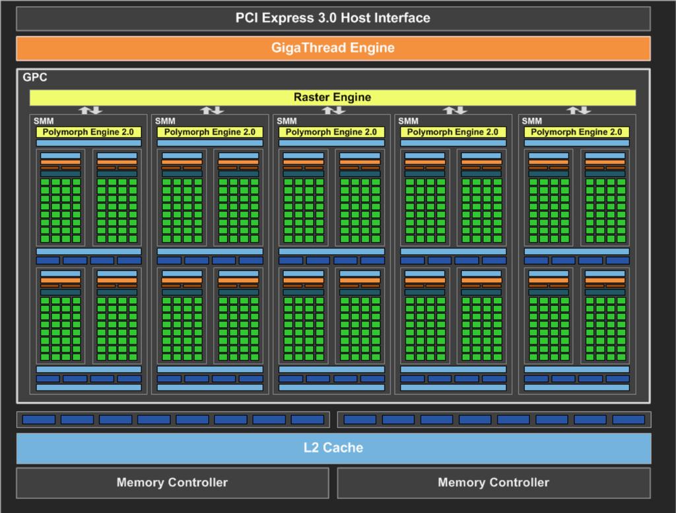Click the up-down arrows above leftmost SMM
This screenshot has width=676, height=513.
click(90, 110)
